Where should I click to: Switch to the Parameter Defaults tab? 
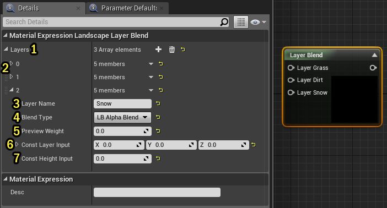tap(127, 8)
